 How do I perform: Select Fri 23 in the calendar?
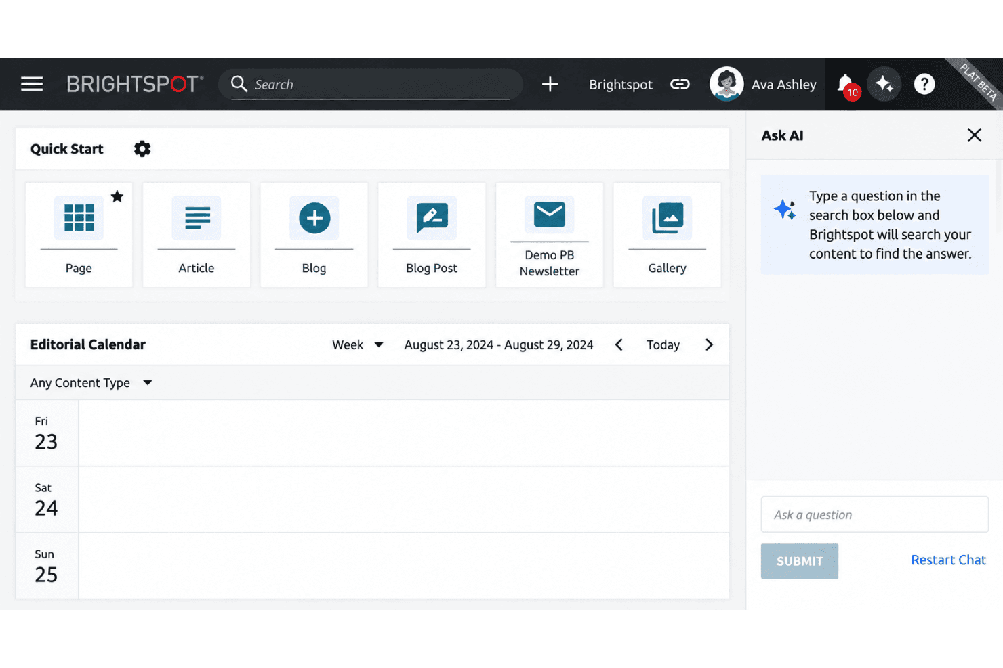46,433
